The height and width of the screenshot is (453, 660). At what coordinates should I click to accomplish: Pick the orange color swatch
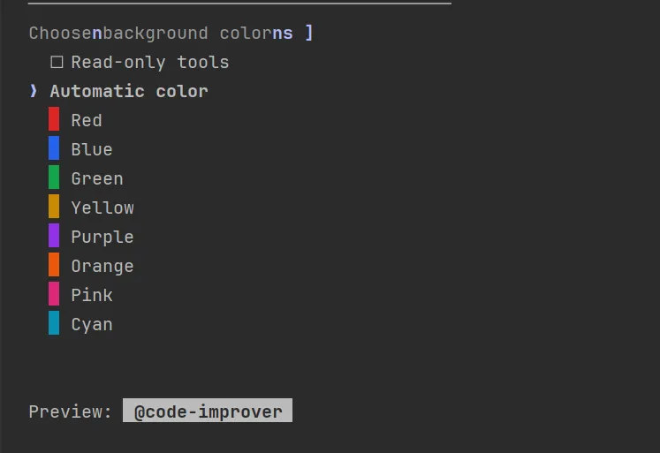54,265
